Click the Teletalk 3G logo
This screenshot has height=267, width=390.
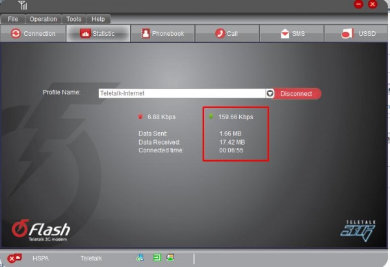(x=358, y=231)
